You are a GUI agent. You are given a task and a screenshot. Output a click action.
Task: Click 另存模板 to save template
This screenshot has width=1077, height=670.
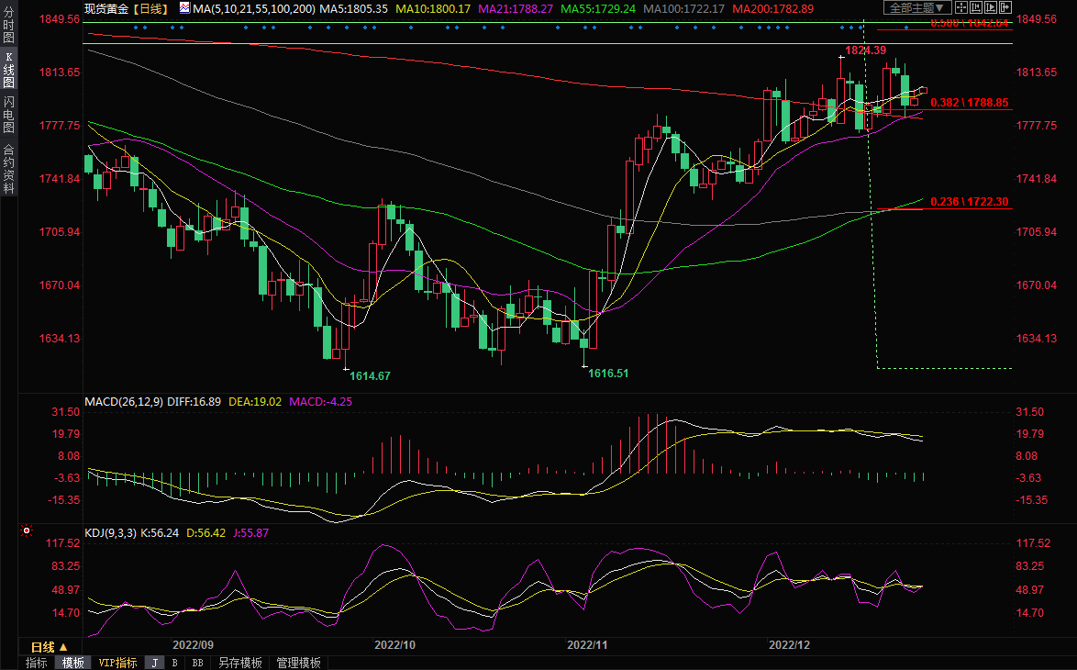pyautogui.click(x=239, y=663)
